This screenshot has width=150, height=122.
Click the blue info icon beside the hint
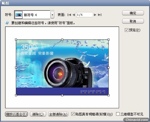pos(7,23)
